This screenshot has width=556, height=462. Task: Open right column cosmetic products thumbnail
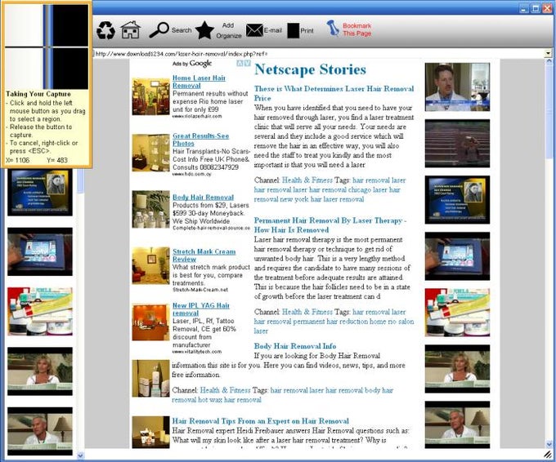tap(457, 313)
